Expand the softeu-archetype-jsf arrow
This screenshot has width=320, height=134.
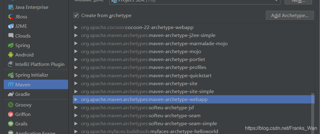[76, 107]
